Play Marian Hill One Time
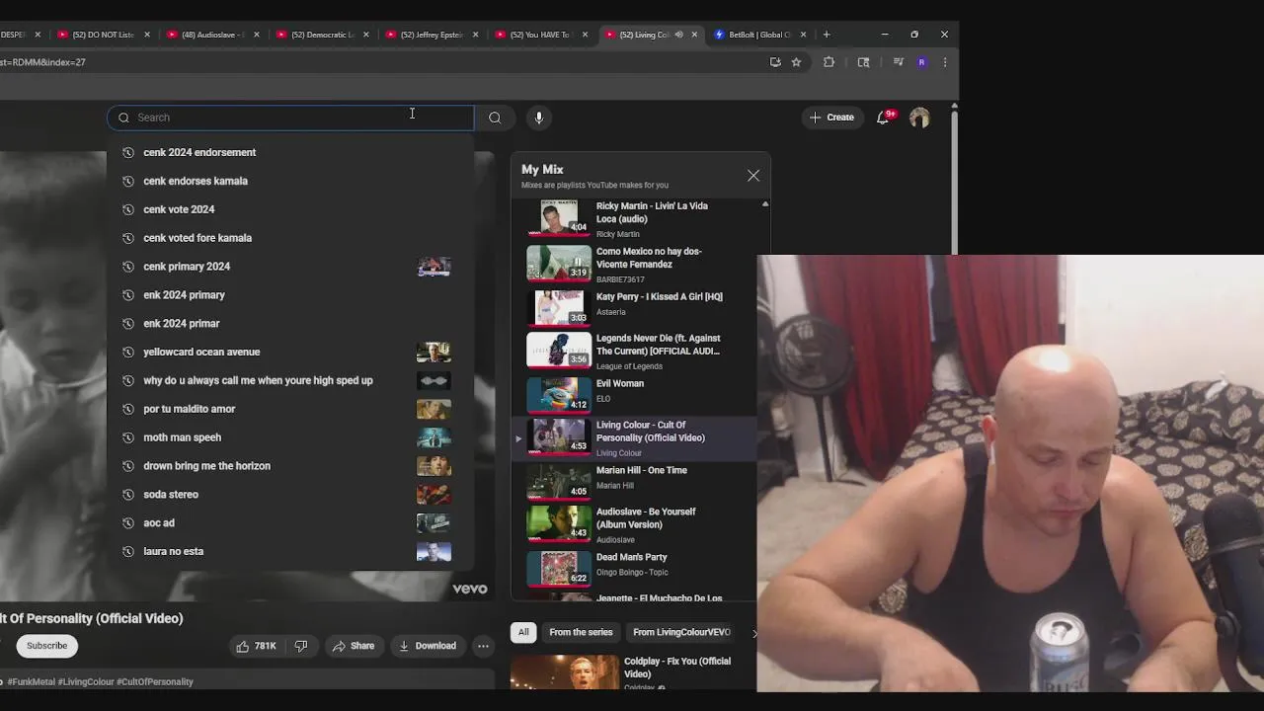This screenshot has width=1264, height=711. 634,481
